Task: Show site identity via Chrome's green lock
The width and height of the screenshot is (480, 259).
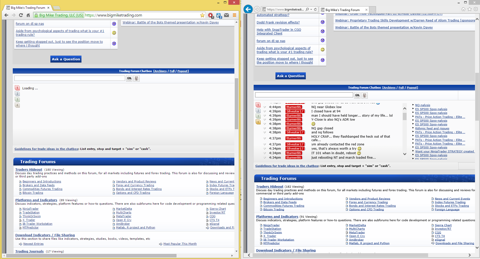Action: click(36, 15)
